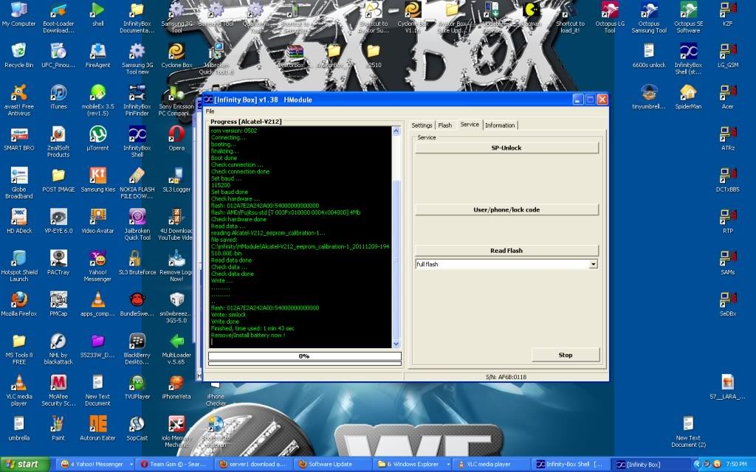Switch to the Information tab

500,125
